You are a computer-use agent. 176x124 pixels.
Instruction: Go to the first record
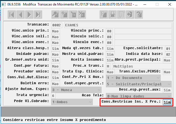point(12,15)
